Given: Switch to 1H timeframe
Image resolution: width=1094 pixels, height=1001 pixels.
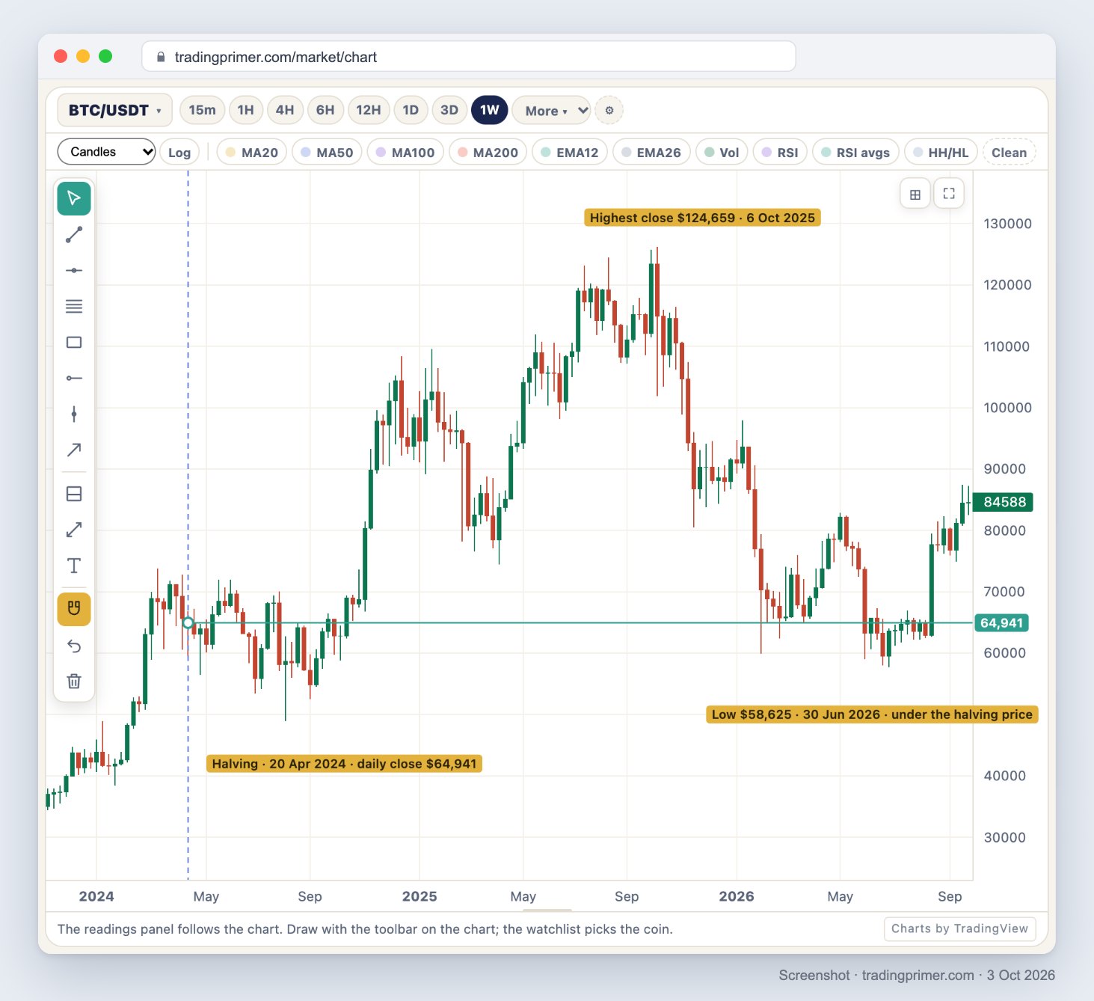Looking at the screenshot, I should (x=245, y=110).
